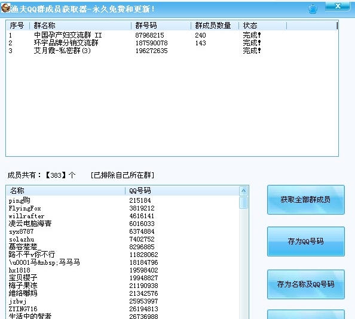This screenshot has width=355, height=319.
Task: Click 完成 status in row 3
Action: click(x=252, y=50)
